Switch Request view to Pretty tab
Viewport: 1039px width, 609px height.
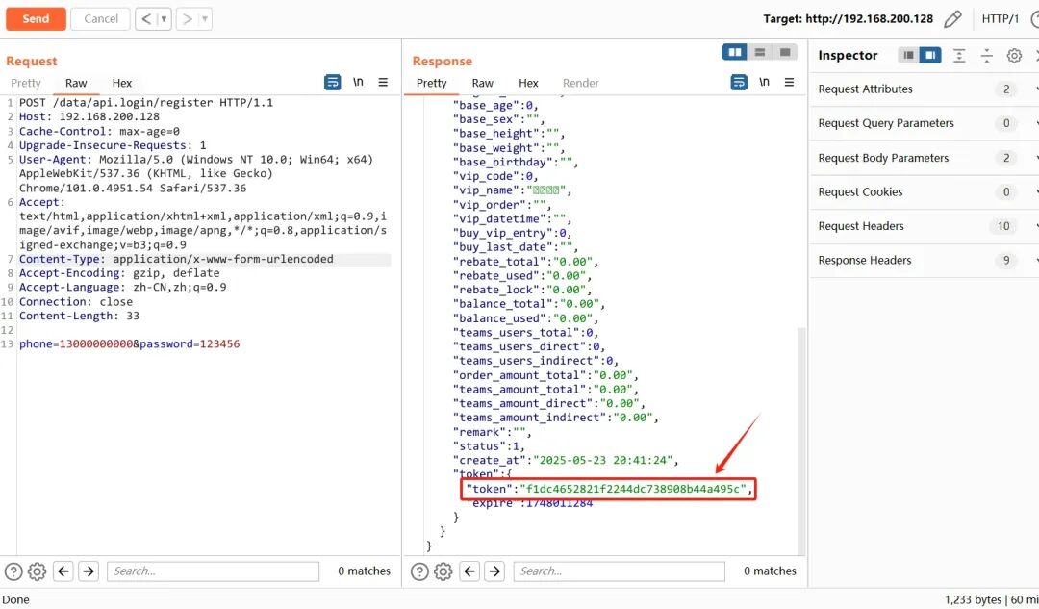point(26,83)
